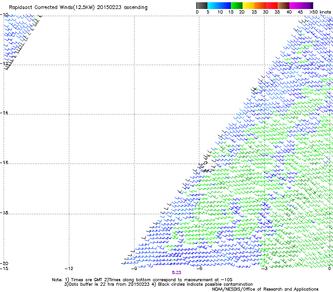The width and height of the screenshot is (333, 292).
Task: Click the '5' label under the color bar
Action: pyautogui.click(x=208, y=12)
